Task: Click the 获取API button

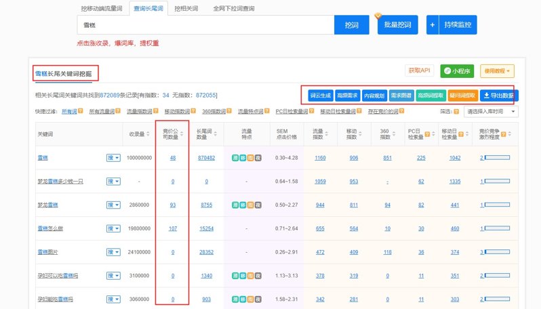Action: 419,70
